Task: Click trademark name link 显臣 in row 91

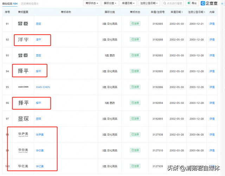Action: [38, 24]
